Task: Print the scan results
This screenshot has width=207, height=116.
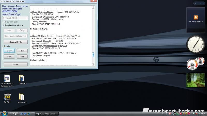Action: pyautogui.click(x=22, y=51)
